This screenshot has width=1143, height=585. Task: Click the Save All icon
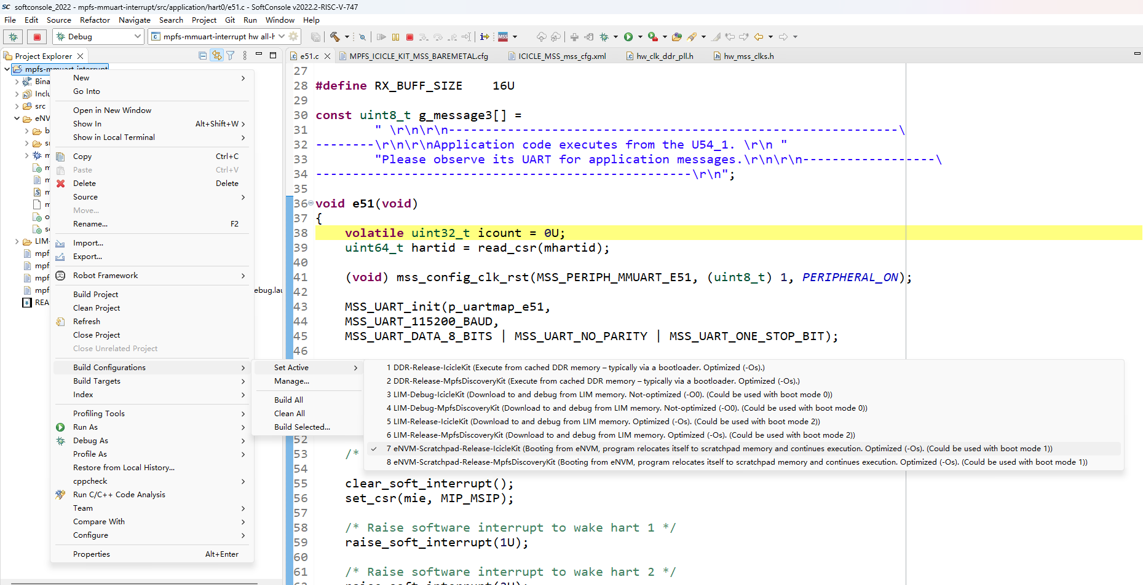coord(315,37)
